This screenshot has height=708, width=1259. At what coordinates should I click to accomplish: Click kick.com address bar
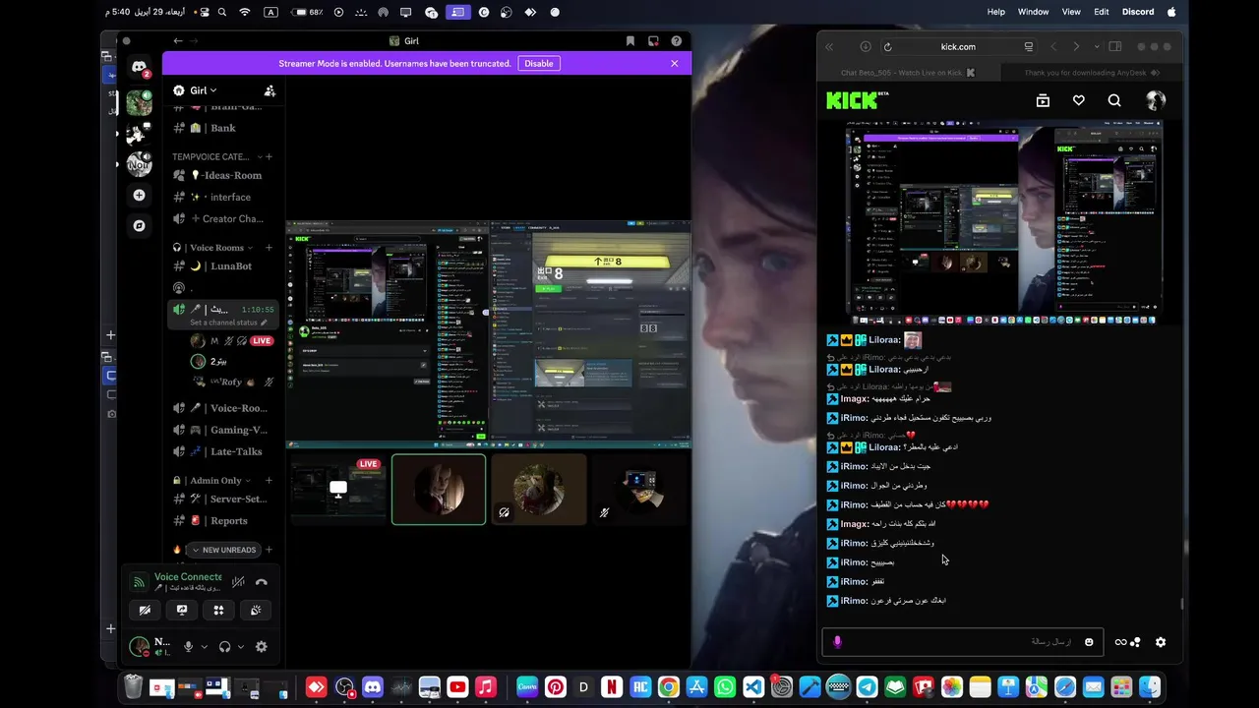click(x=958, y=46)
